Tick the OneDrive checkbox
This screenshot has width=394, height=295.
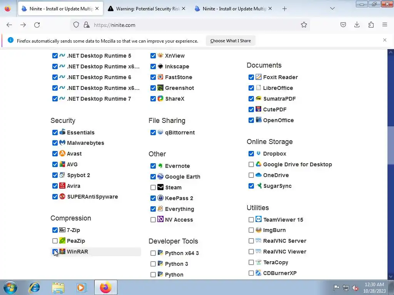click(251, 175)
